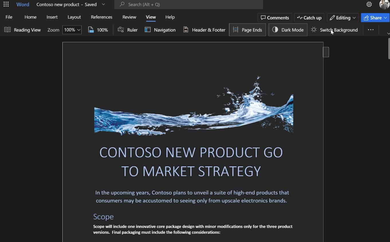Open the Comments pane
This screenshot has width=390, height=242.
pyautogui.click(x=275, y=18)
